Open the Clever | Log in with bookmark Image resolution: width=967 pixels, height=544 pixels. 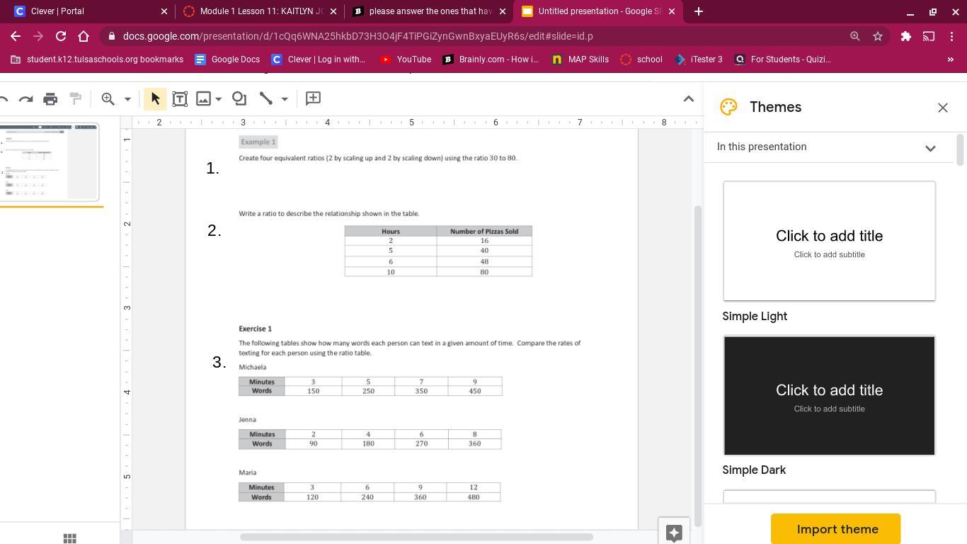319,59
